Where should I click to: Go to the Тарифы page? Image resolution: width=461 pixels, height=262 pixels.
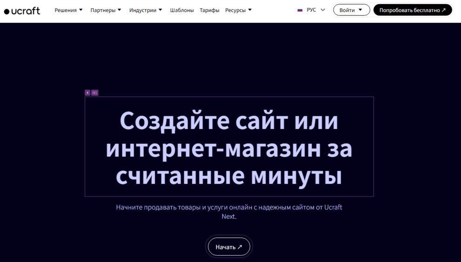point(210,10)
